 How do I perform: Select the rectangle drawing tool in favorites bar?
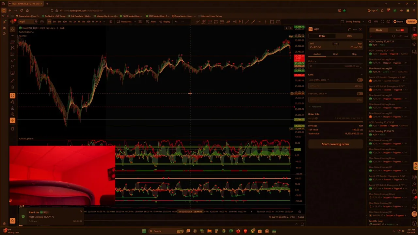pyautogui.click(x=272, y=22)
